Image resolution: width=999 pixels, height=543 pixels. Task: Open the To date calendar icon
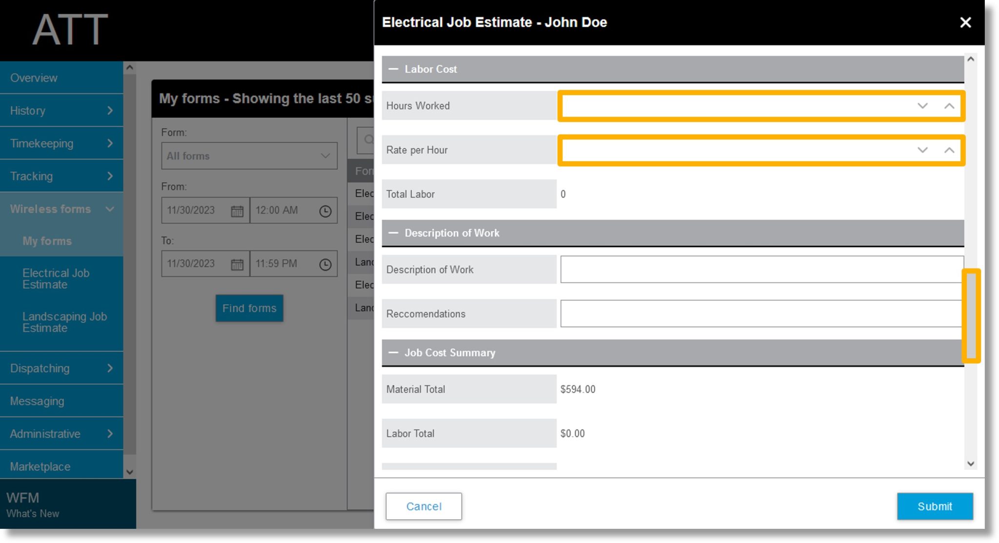(x=237, y=264)
